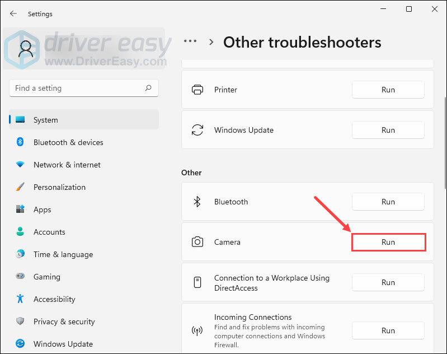This screenshot has width=447, height=354.
Task: Go to Accounts settings
Action: click(49, 232)
